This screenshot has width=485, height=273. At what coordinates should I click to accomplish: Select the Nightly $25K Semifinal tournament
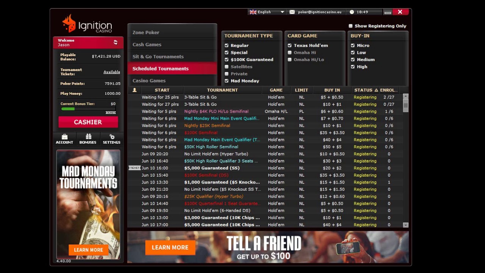pos(265,126)
